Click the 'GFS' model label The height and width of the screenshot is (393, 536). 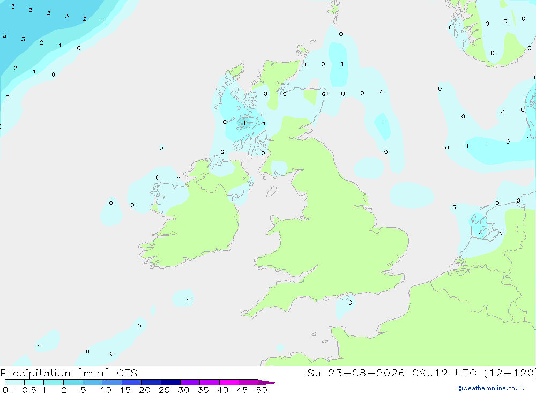click(127, 373)
